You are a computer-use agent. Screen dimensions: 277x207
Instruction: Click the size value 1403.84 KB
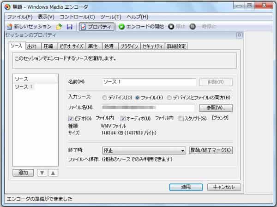pyautogui.click(x=112, y=133)
